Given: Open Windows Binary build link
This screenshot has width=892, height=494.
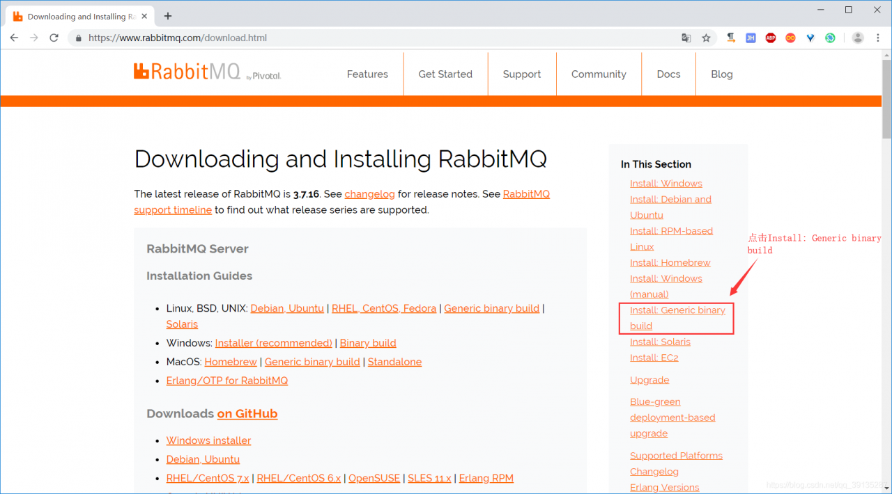Looking at the screenshot, I should coord(368,343).
